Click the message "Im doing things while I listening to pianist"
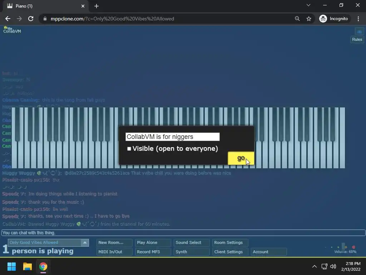This screenshot has height=275, width=366. pyautogui.click(x=73, y=194)
